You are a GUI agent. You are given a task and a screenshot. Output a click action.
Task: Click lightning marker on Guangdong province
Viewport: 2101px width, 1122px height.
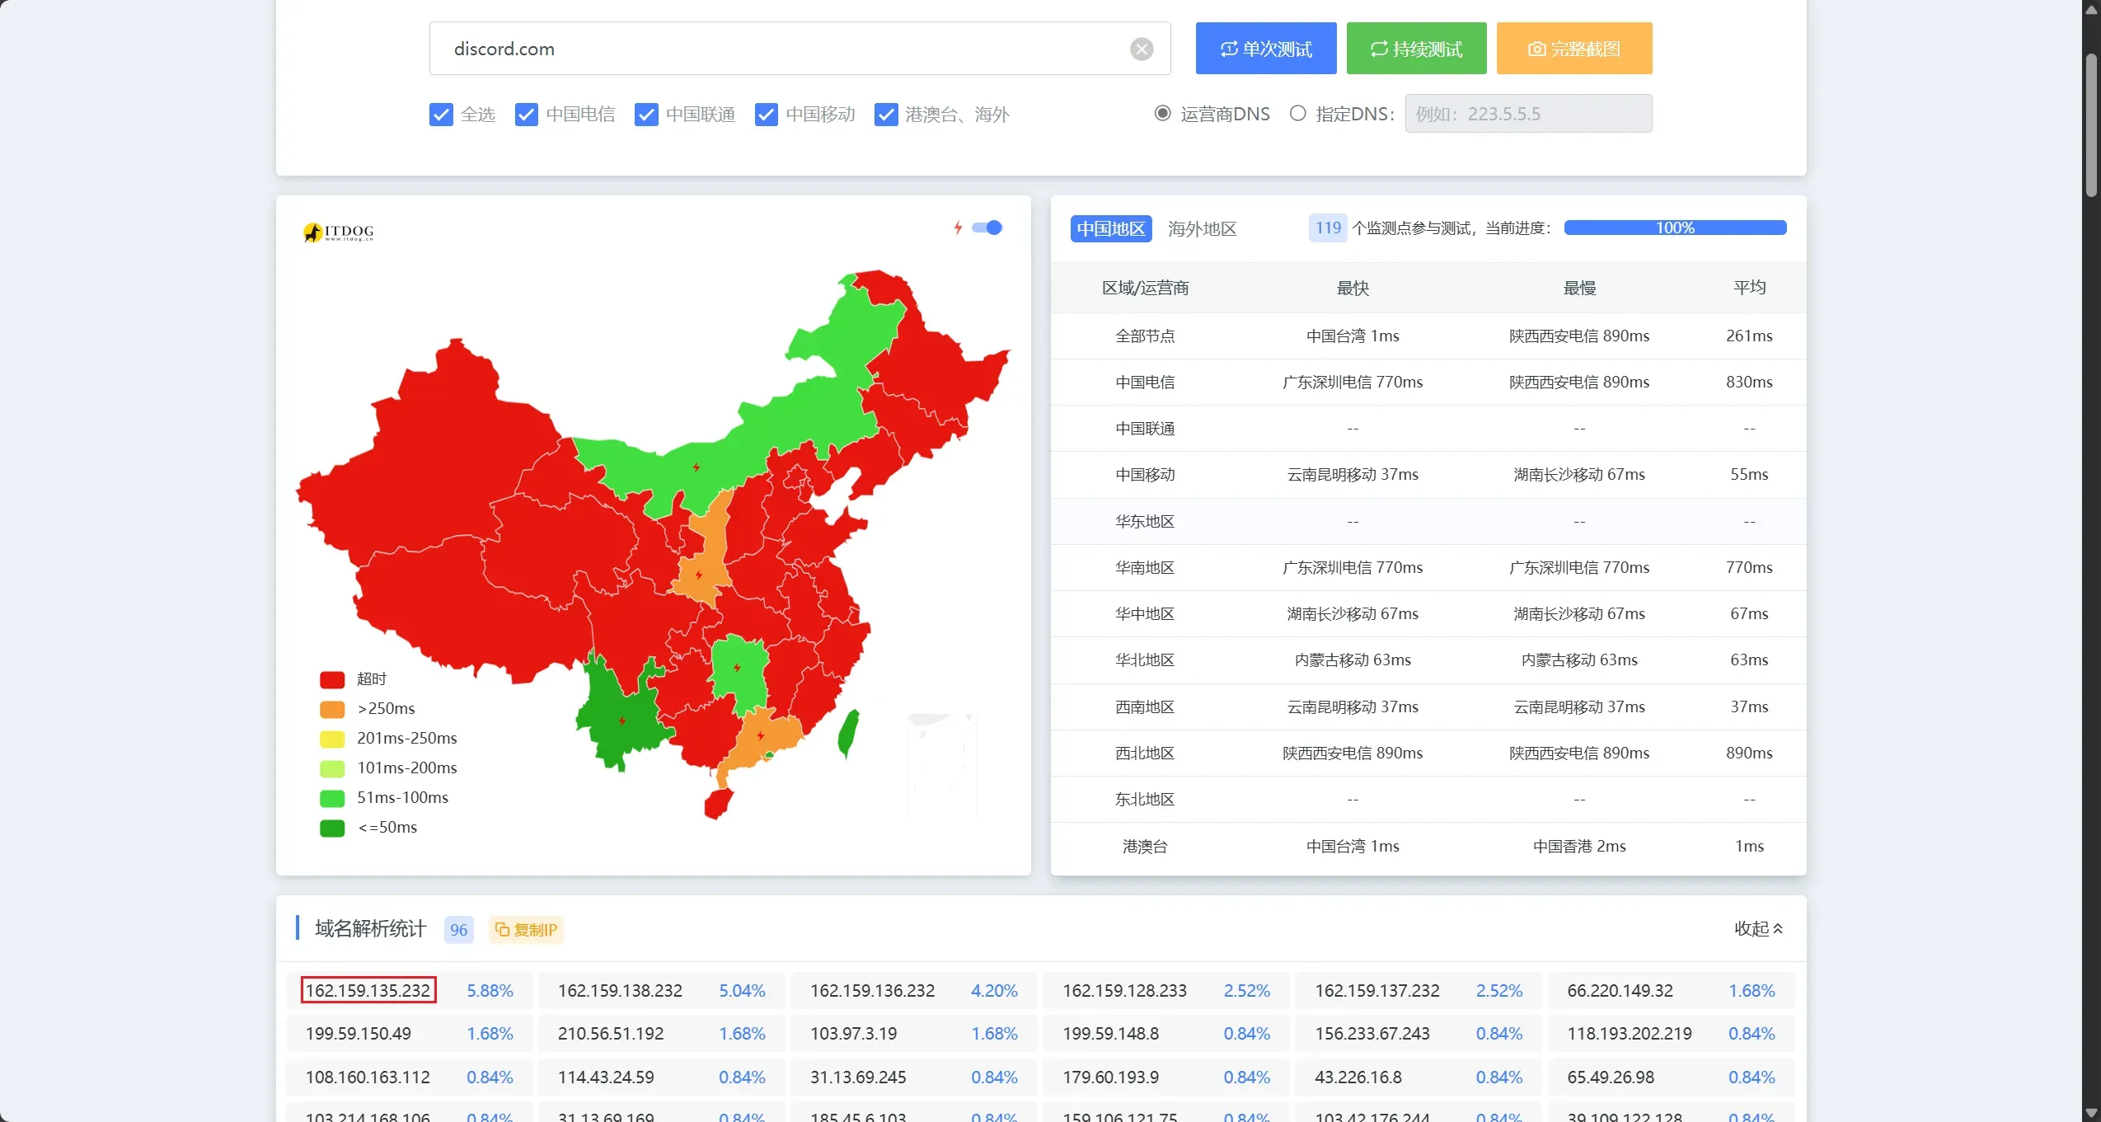761,735
